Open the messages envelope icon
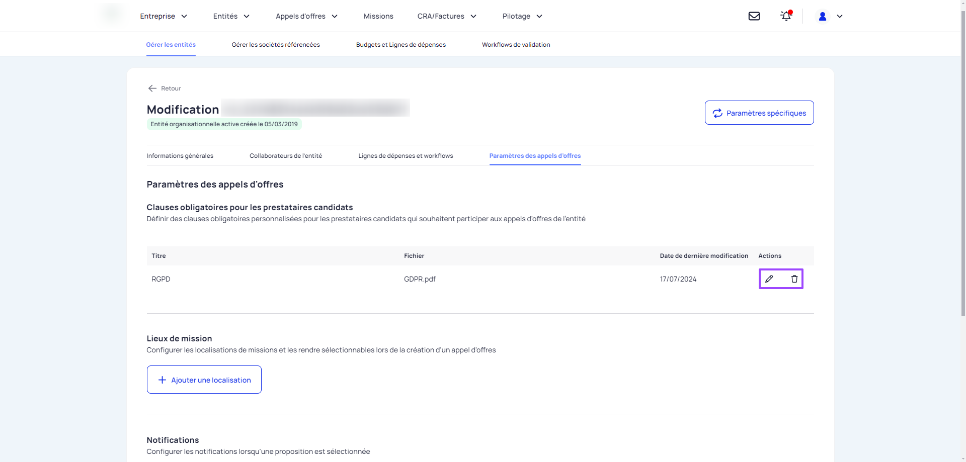The height and width of the screenshot is (462, 966). click(754, 16)
